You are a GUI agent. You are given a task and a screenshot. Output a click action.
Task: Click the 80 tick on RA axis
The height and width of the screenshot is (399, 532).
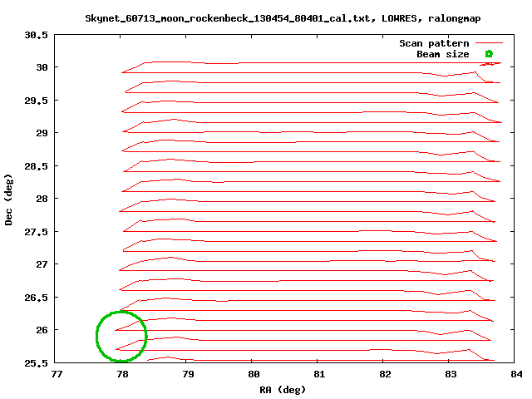point(254,374)
